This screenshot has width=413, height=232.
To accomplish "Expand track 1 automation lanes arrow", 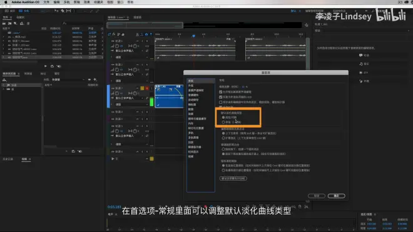I will tap(111, 57).
